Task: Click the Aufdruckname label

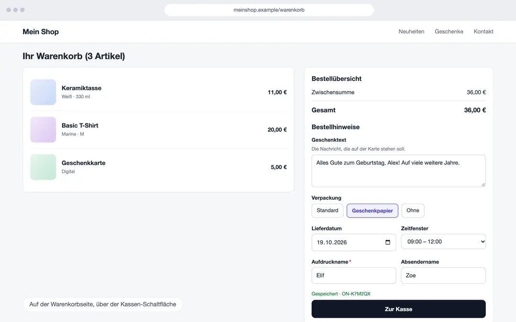Action: click(330, 262)
